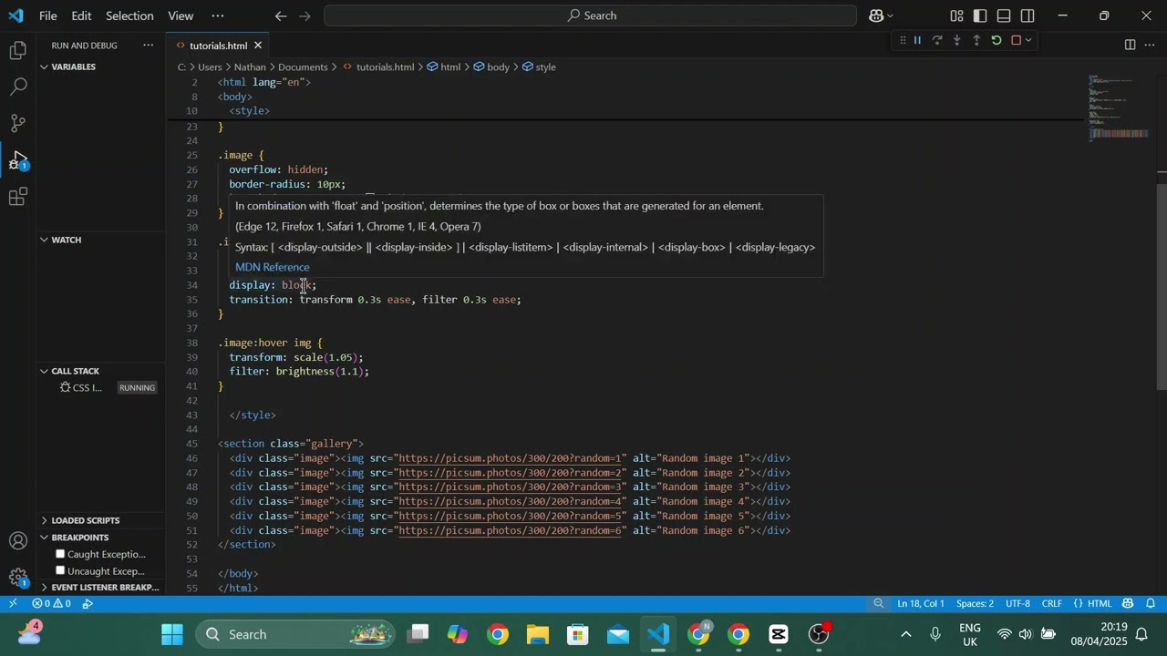Collapse the BREAKPOINTS section
The width and height of the screenshot is (1167, 656).
point(100,538)
